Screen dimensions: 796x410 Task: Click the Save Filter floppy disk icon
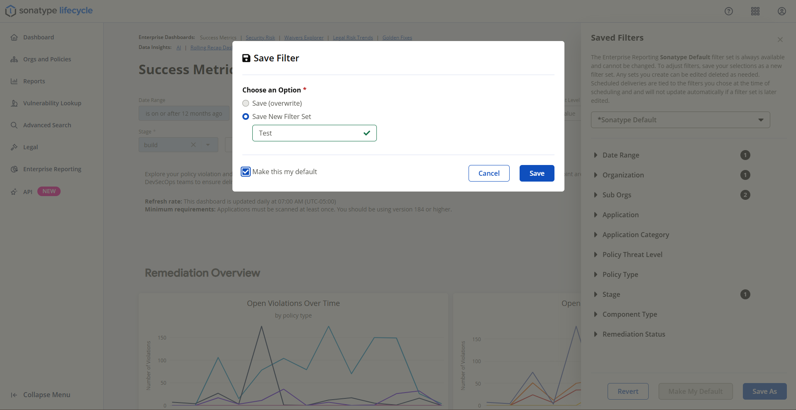coord(247,58)
